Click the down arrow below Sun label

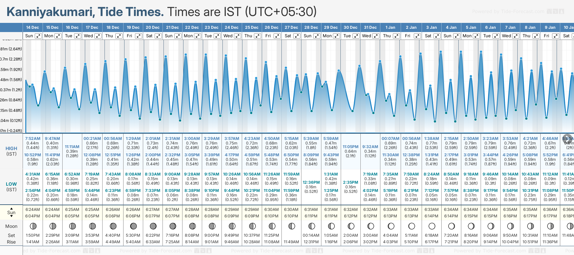(11, 217)
